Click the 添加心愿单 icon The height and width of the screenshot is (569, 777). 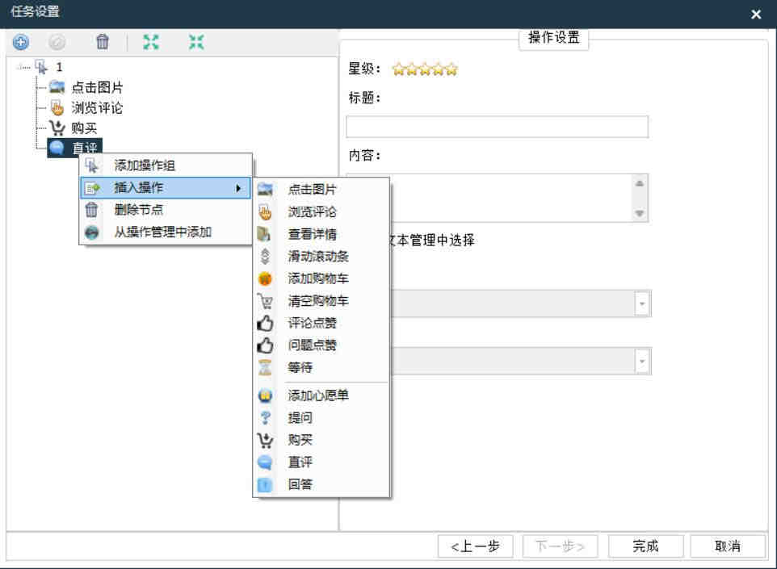click(265, 395)
